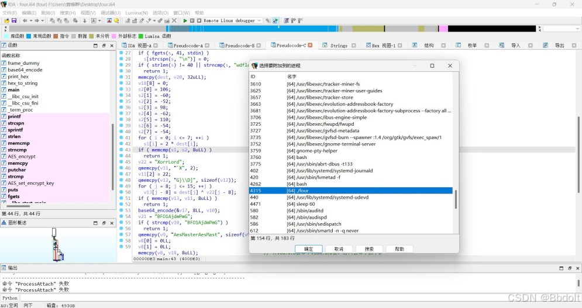Viewport: 582px width, 308px height.
Task: Toggle breakpoint dot on line 31
Action: pos(122,77)
